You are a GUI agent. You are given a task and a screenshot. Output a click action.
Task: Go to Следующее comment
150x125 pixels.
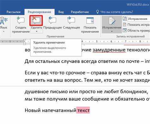[72, 23]
